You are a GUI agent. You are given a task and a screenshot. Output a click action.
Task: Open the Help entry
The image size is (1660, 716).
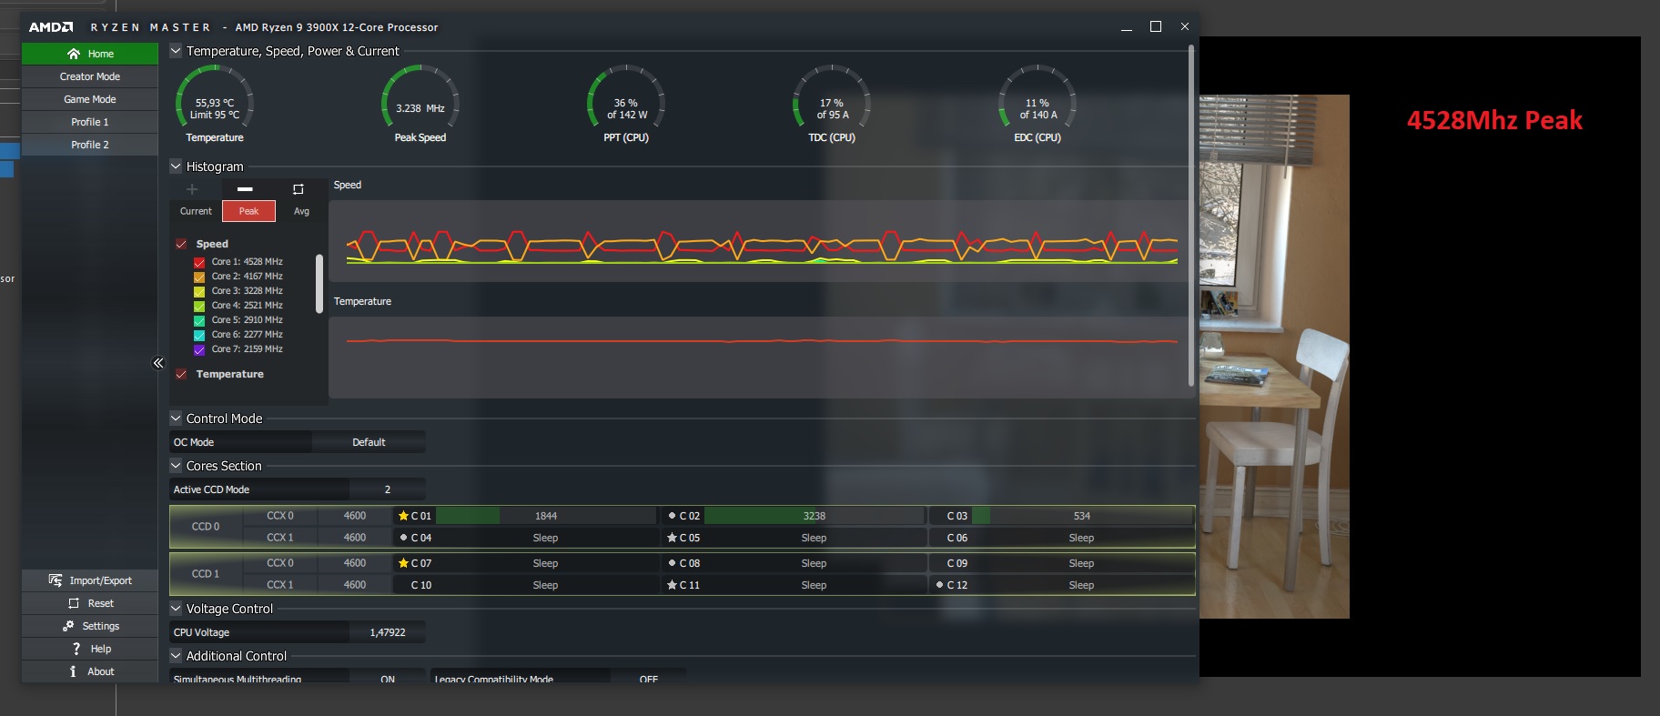pyautogui.click(x=90, y=649)
